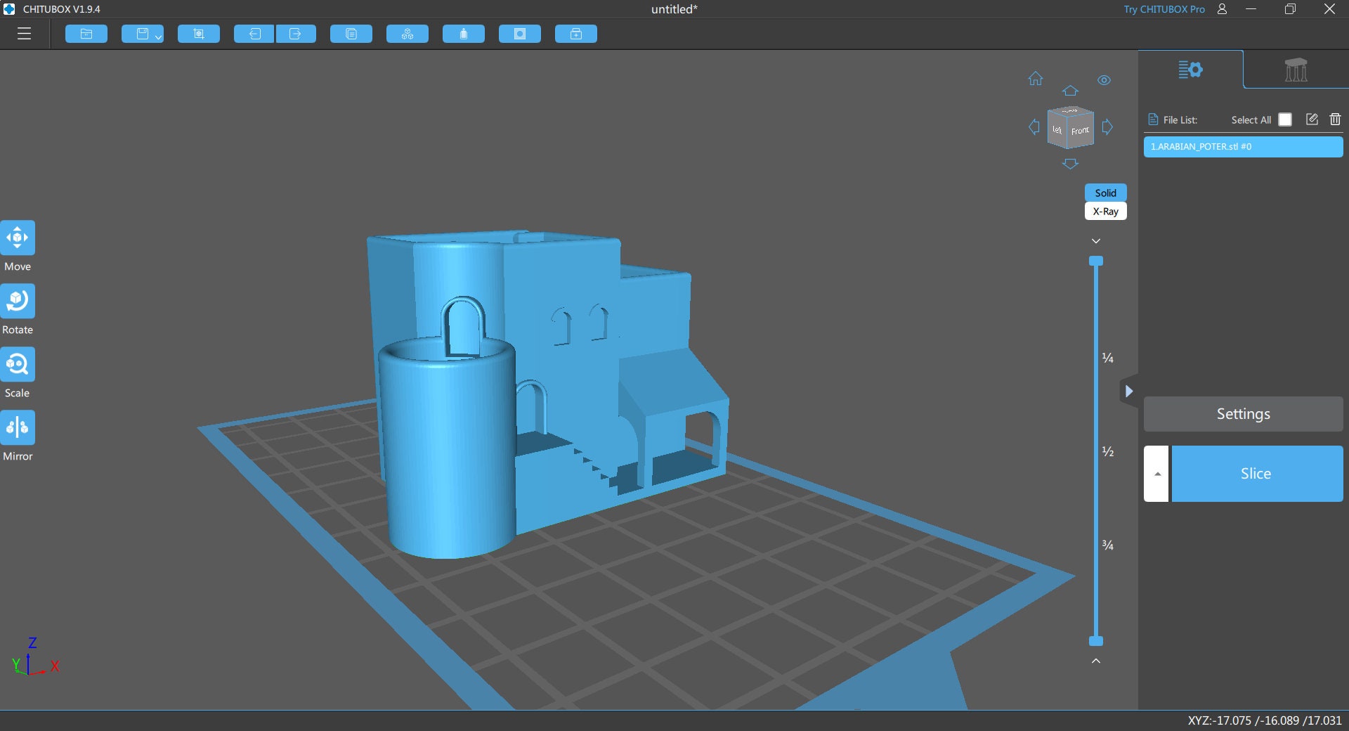
Task: Click the hollow model toolbar icon
Action: pos(463,33)
